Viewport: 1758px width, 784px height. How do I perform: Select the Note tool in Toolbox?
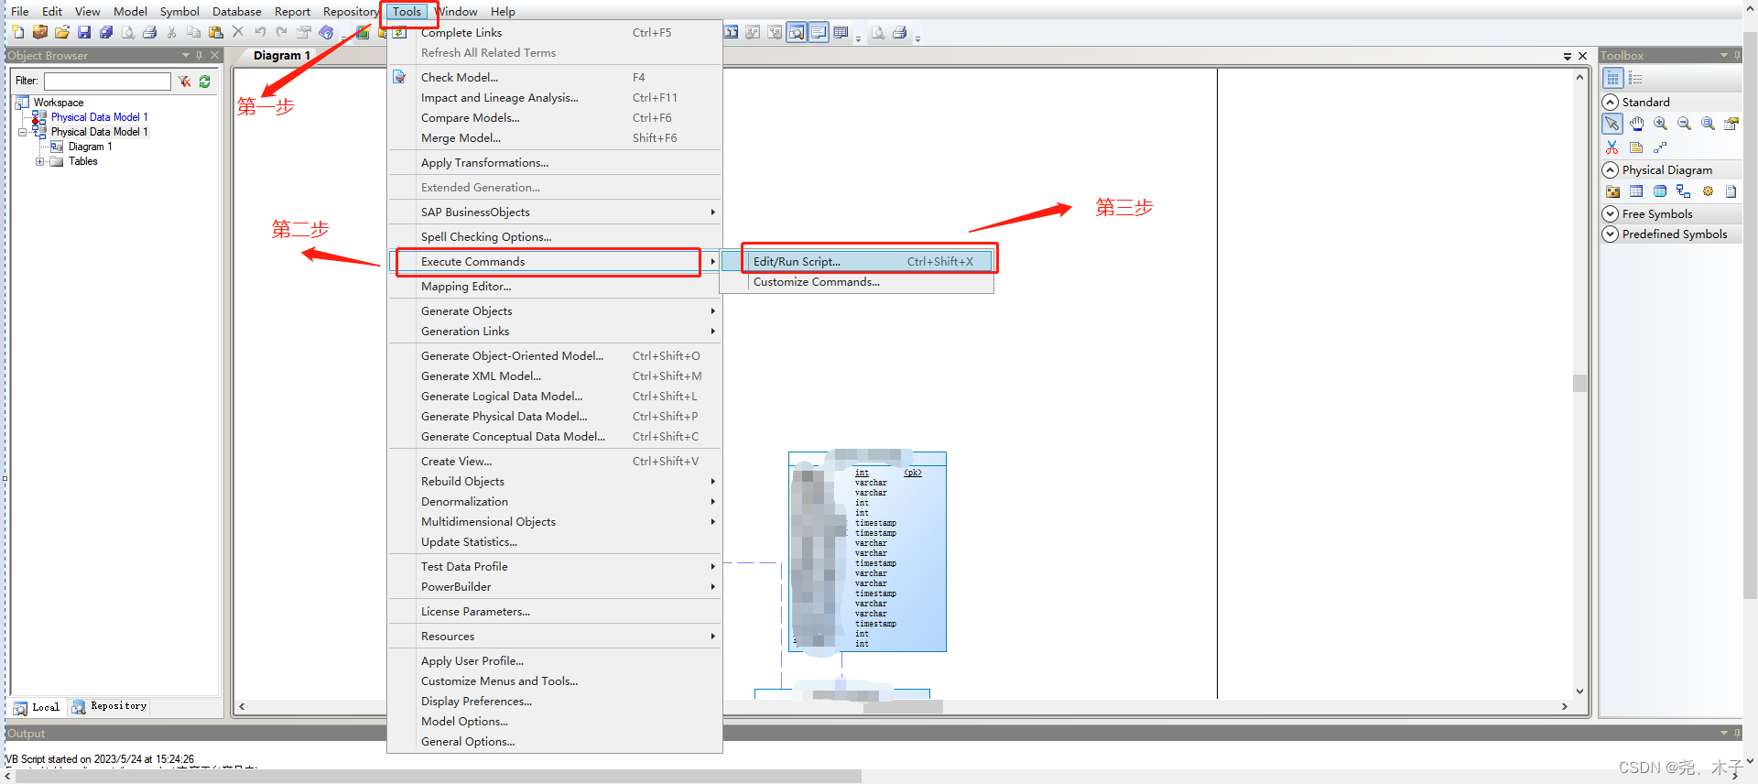click(1636, 147)
